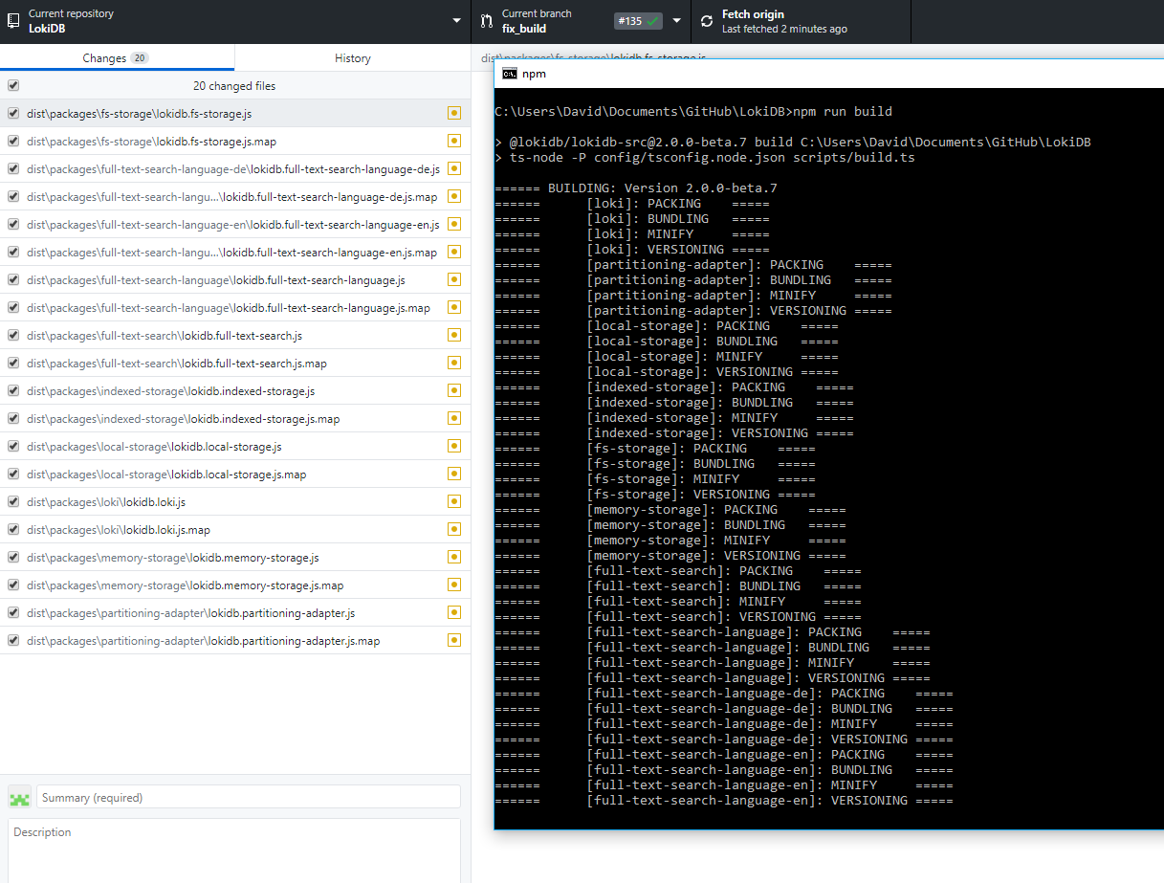Click modified icon for lokidb.memory-storage.js
Screen dimensions: 1164x883
point(453,557)
